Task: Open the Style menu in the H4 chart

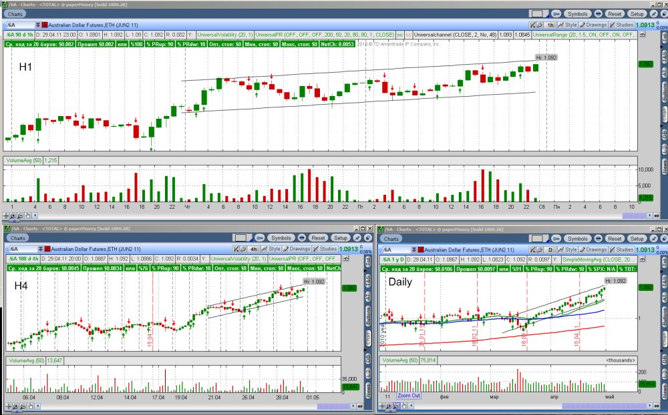Action: (271, 249)
